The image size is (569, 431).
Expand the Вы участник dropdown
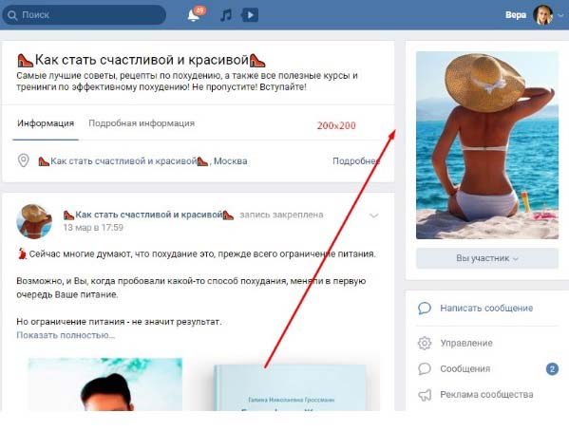pos(487,258)
